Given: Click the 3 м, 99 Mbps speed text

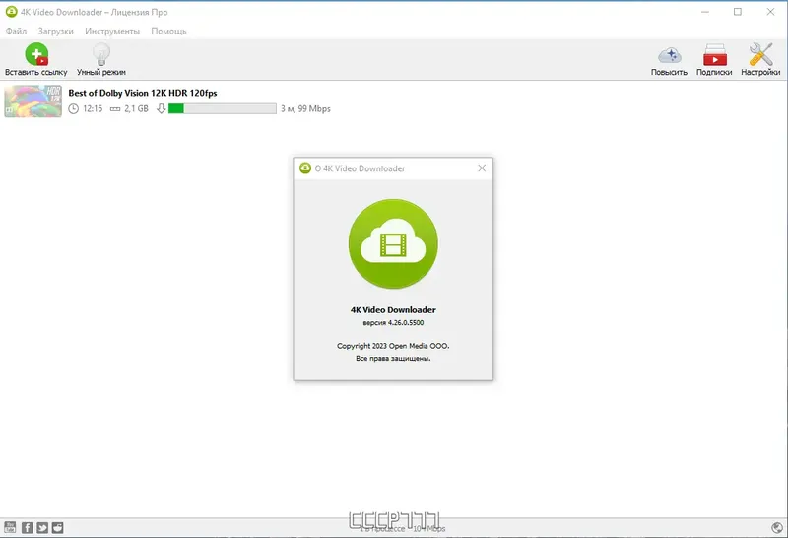Looking at the screenshot, I should click(x=305, y=108).
